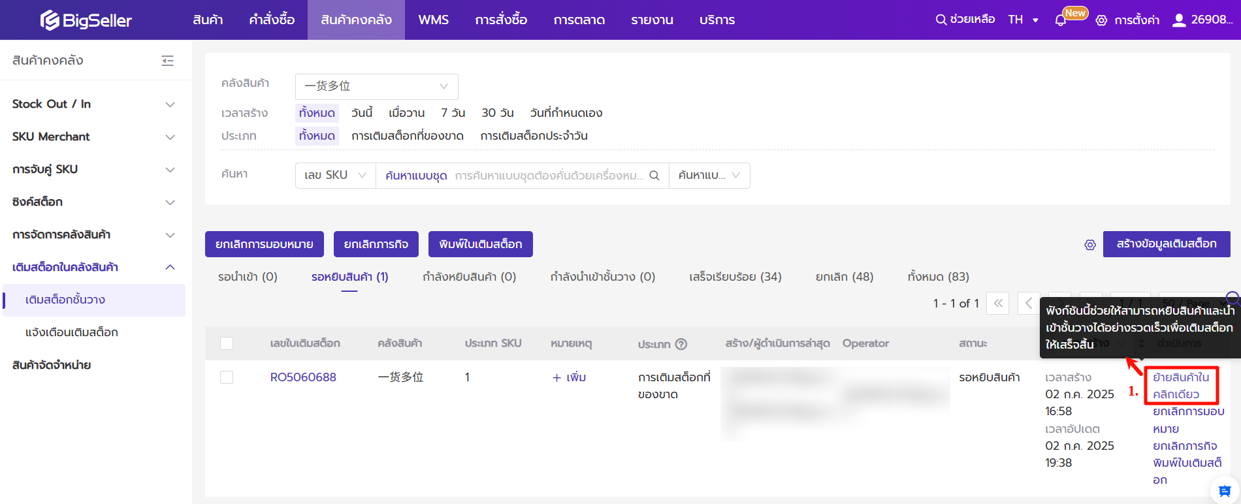Switch to รอนำเข้า (0) tab
1241x504 pixels.
click(x=248, y=277)
